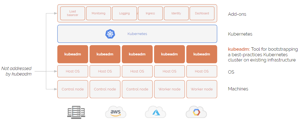Choose the Identity add-on box
The image size is (302, 121).
[x=176, y=13]
